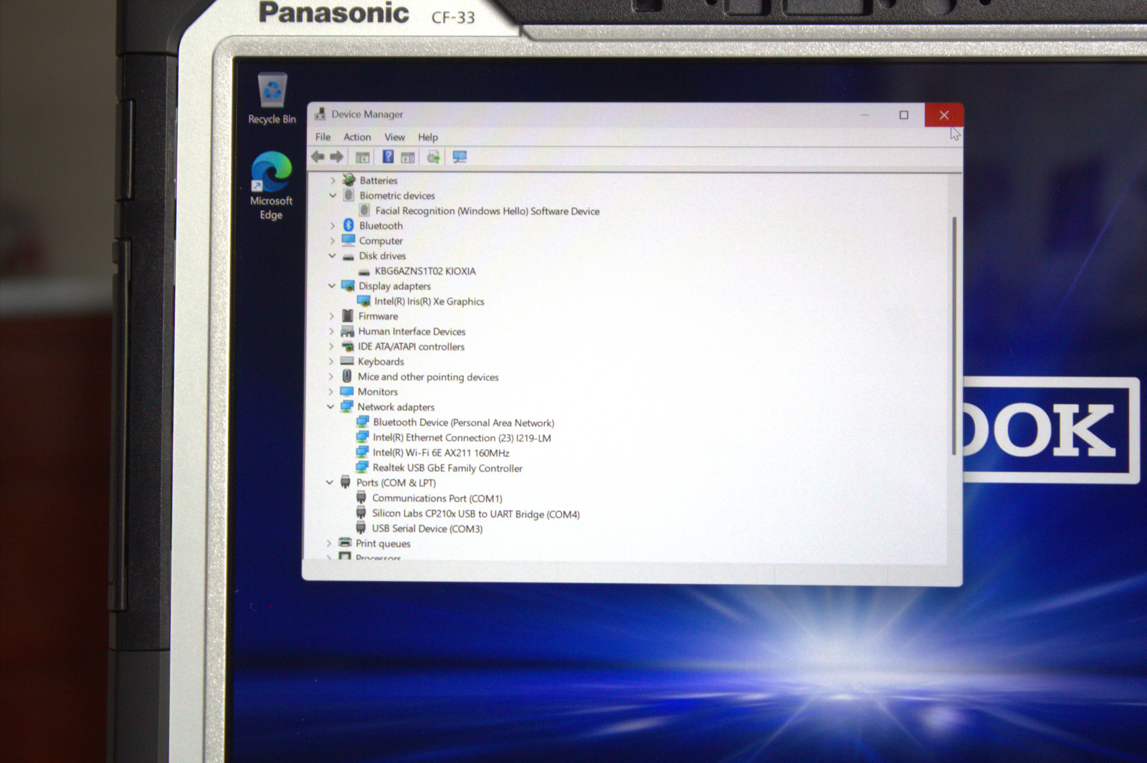Image resolution: width=1147 pixels, height=763 pixels.
Task: Expand the Firmware category
Action: pyautogui.click(x=331, y=316)
